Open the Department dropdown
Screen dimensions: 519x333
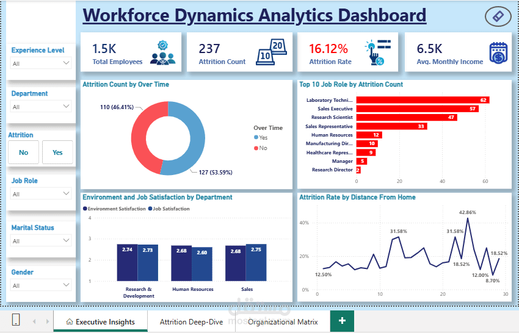[41, 107]
